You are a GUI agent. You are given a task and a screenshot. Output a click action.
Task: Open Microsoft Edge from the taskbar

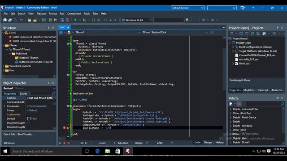[x=97, y=151]
